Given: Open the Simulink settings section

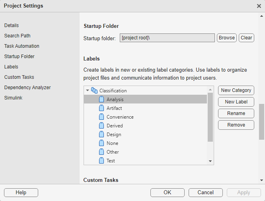Looking at the screenshot, I should [14, 98].
